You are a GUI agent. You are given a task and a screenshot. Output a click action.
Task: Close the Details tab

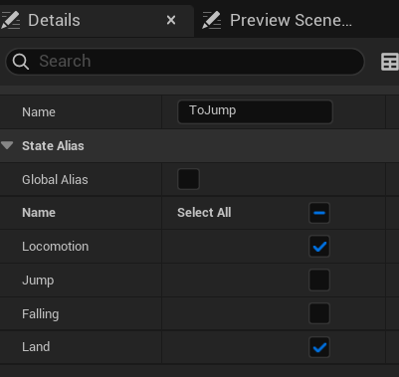click(x=171, y=21)
